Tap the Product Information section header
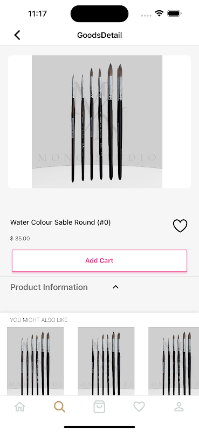The width and height of the screenshot is (199, 432). pyautogui.click(x=49, y=287)
